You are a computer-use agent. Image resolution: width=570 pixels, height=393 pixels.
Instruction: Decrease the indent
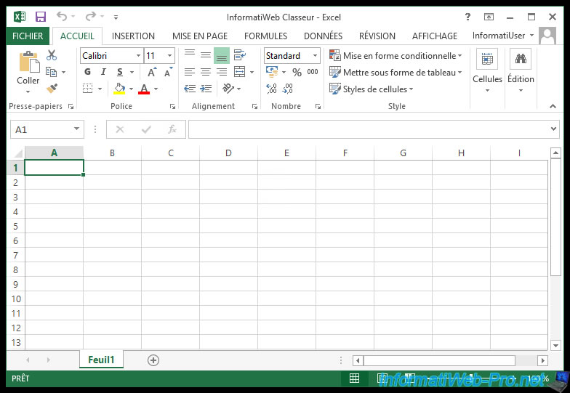pyautogui.click(x=189, y=89)
